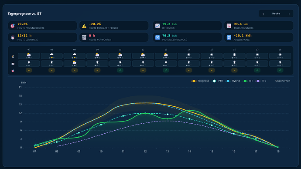Go to the next day with right chevron
Image resolution: width=301 pixels, height=169 pixels.
click(x=289, y=14)
